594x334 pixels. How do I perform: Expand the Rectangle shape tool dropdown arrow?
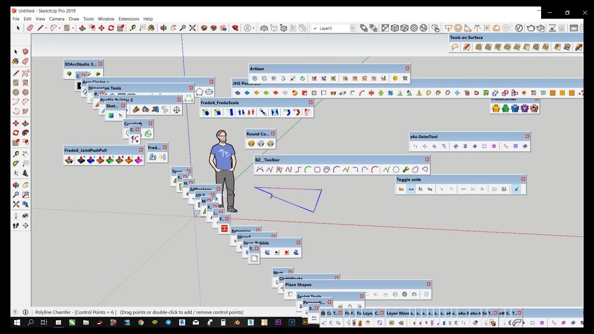73,28
